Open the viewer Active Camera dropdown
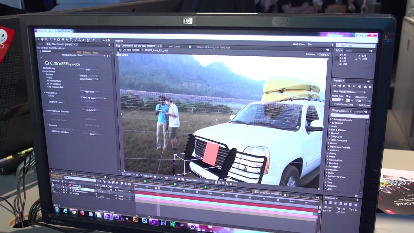This screenshot has height=233, width=414. (x=193, y=180)
